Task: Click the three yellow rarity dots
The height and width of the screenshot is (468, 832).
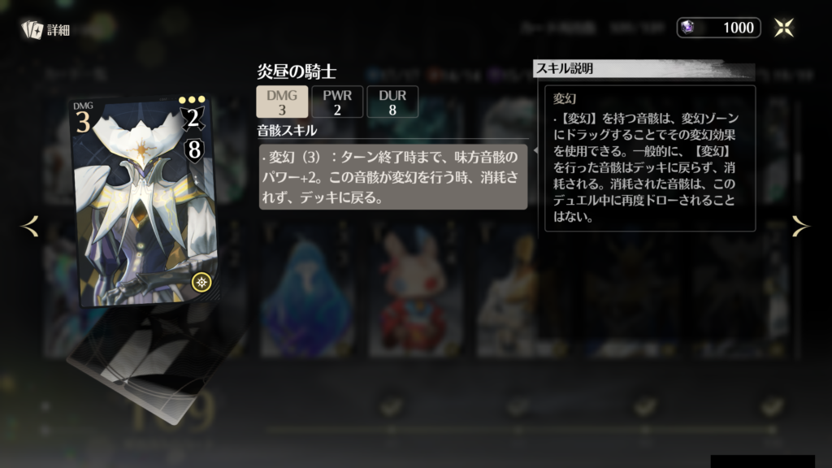Action: point(192,100)
